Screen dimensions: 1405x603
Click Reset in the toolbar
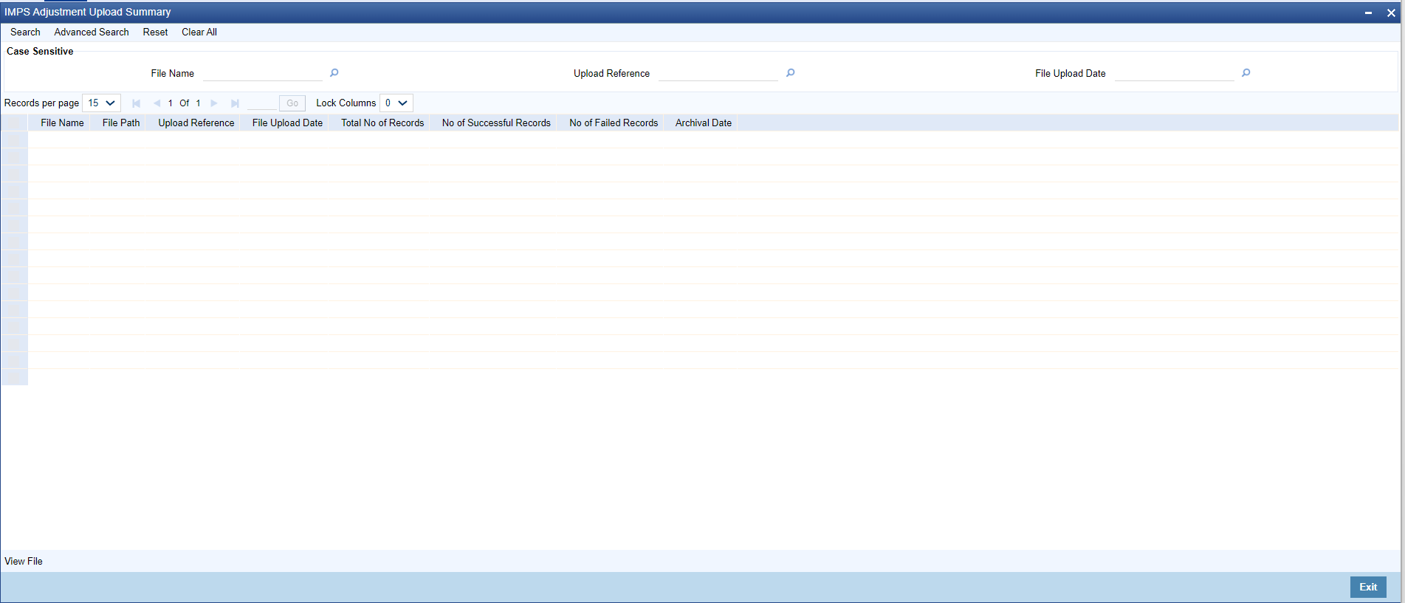coord(155,32)
